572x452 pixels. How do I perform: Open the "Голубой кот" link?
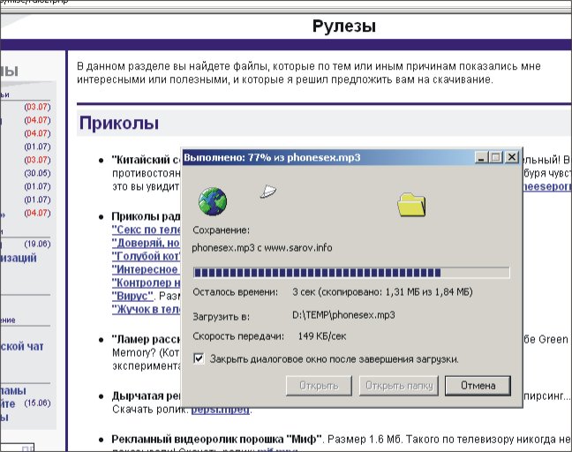[x=146, y=256]
